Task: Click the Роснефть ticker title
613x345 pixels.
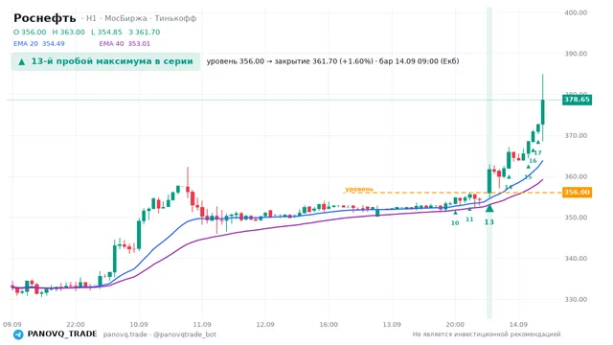Action: point(45,18)
